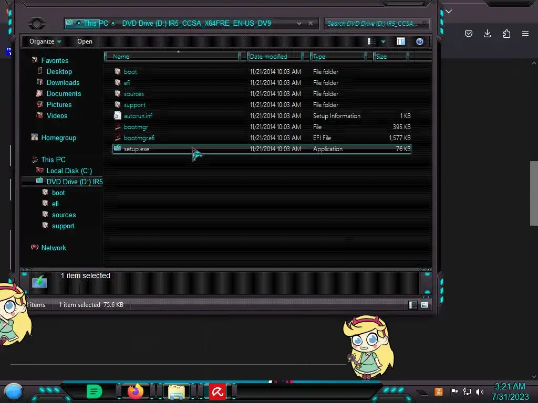Sort by the Name column header

point(172,57)
